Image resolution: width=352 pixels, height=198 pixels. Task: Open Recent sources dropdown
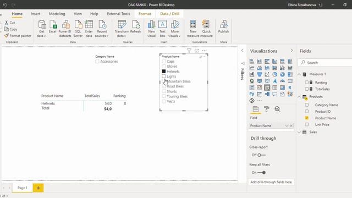click(x=102, y=29)
